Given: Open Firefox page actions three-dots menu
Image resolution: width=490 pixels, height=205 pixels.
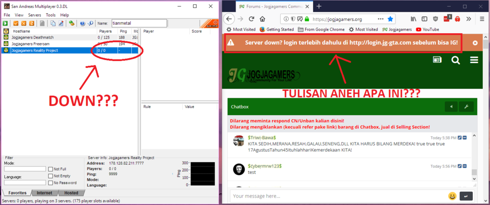Looking at the screenshot, I should click(380, 19).
